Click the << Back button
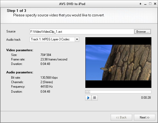Viewport: 158px width, 123px height. 121,117
